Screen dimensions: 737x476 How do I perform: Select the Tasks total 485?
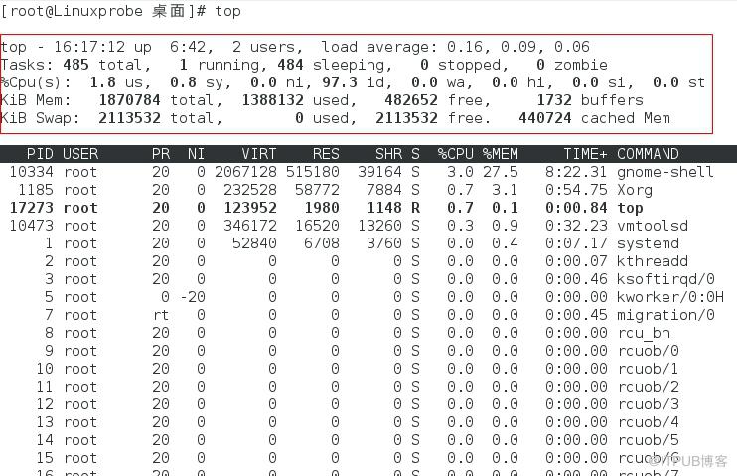tap(75, 65)
